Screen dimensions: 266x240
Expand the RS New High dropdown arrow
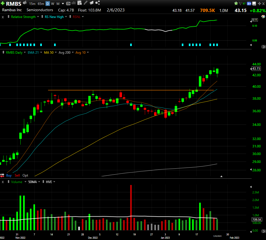point(66,17)
